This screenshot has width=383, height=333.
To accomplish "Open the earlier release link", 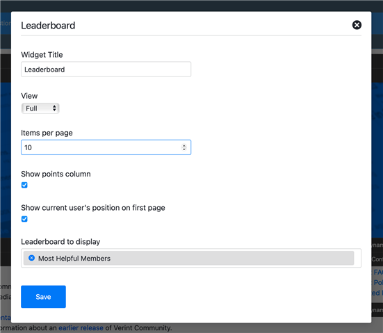I will pyautogui.click(x=81, y=328).
